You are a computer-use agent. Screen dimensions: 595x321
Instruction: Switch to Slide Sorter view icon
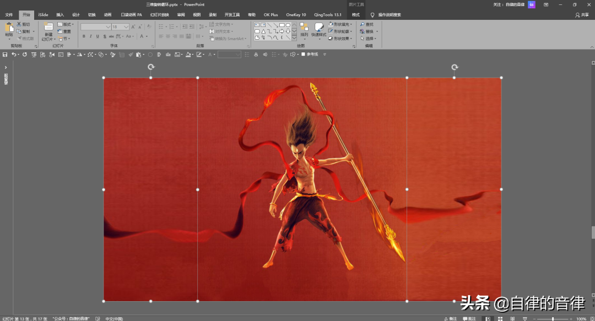pyautogui.click(x=500, y=319)
